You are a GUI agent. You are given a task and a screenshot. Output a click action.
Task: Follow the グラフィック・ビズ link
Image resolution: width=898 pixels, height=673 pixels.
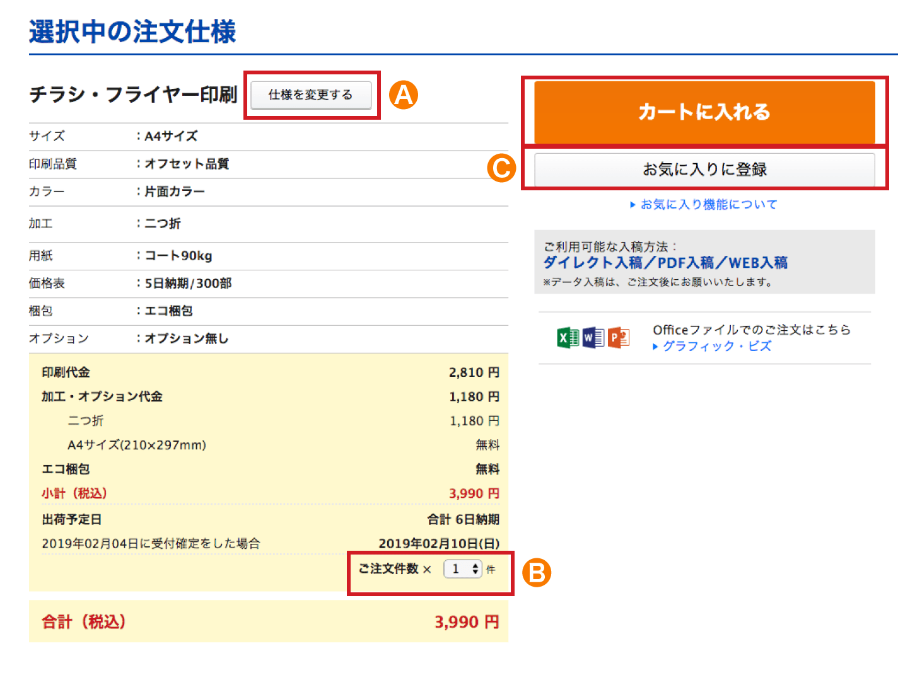click(x=717, y=347)
